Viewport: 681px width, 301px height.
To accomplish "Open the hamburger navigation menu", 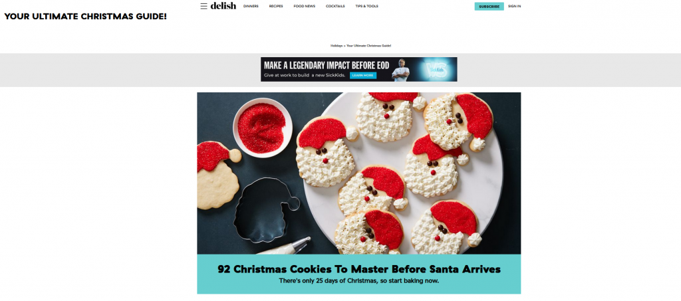I will pyautogui.click(x=204, y=6).
